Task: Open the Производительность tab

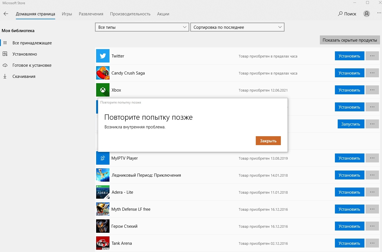Action: (x=130, y=14)
